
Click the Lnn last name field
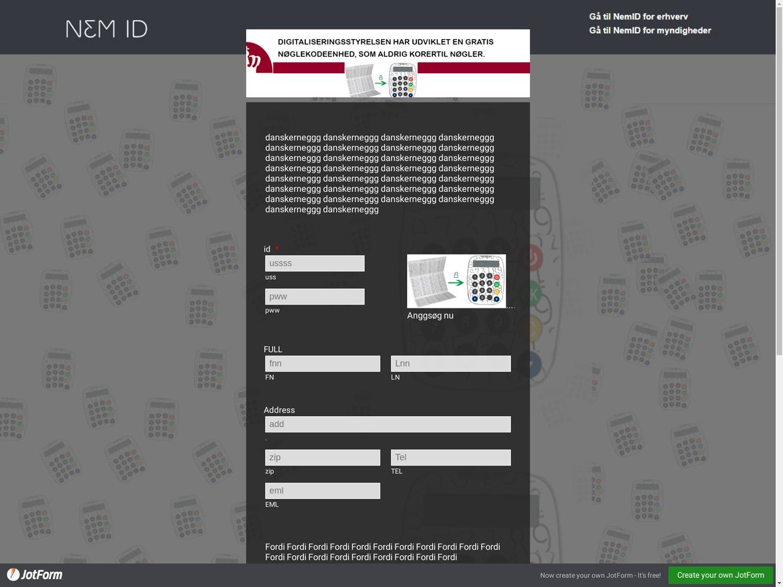pyautogui.click(x=451, y=363)
